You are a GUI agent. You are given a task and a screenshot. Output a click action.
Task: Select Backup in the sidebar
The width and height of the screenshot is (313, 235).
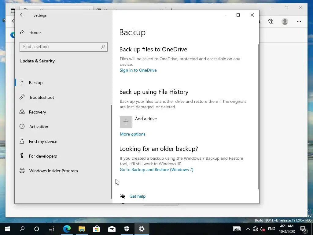[x=63, y=83]
